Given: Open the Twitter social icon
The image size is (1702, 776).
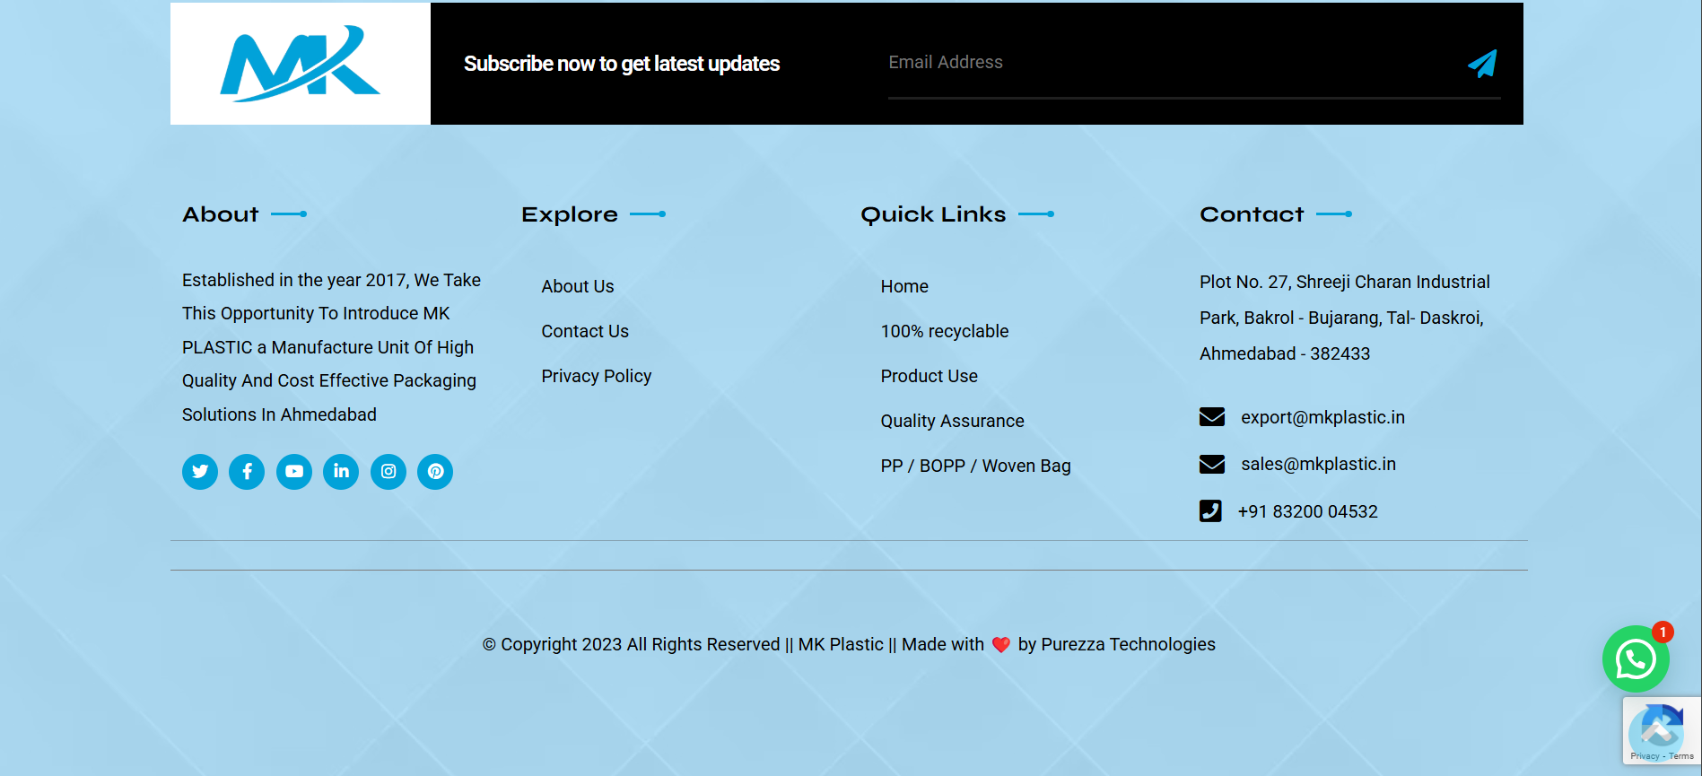Looking at the screenshot, I should click(x=200, y=472).
